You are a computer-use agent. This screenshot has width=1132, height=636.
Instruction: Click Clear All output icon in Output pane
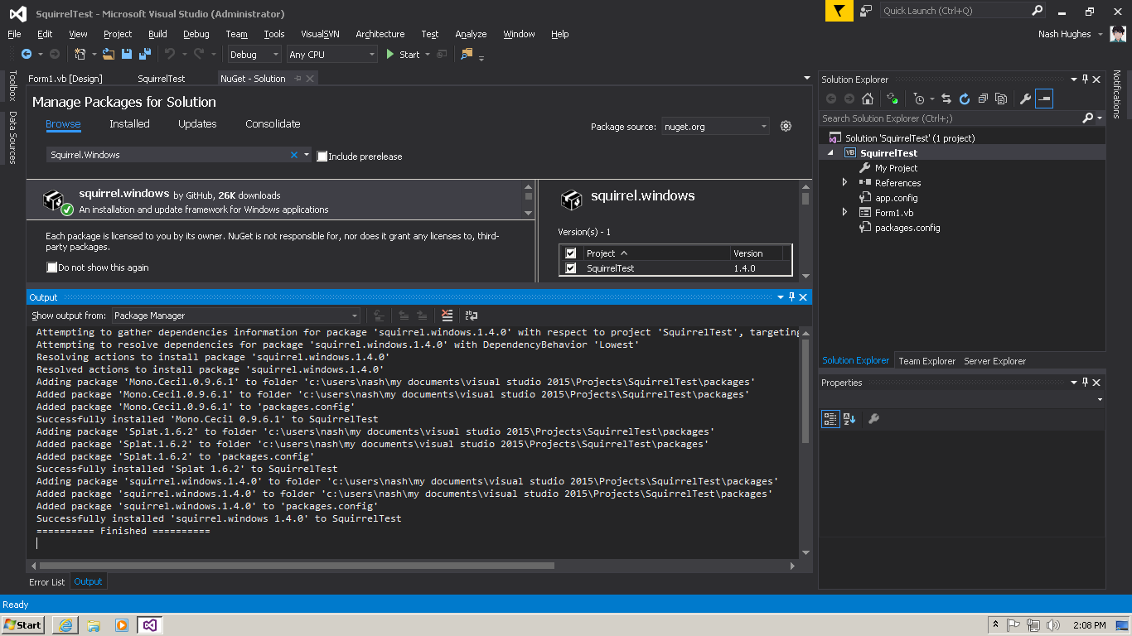coord(447,316)
